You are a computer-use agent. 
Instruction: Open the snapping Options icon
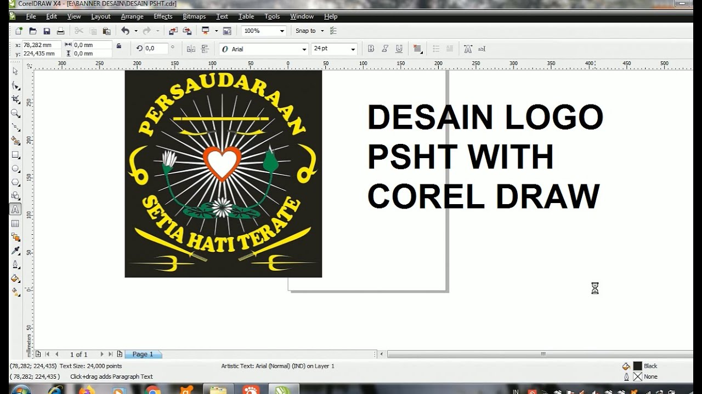click(x=333, y=31)
